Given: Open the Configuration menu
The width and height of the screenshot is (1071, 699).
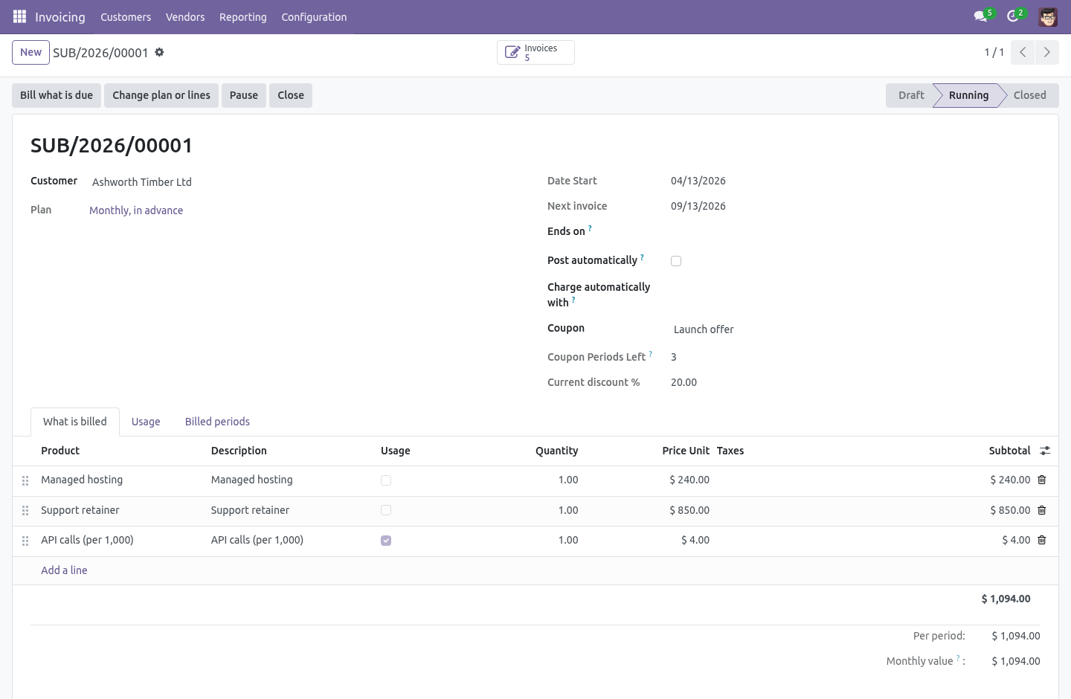Looking at the screenshot, I should [314, 17].
